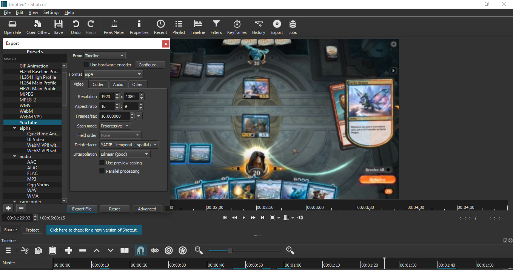The image size is (513, 270).
Task: Click the presets search field
Action: (35, 58)
